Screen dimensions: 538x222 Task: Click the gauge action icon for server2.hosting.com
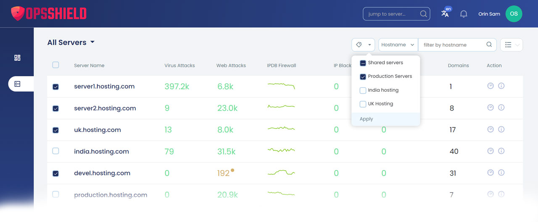490,108
